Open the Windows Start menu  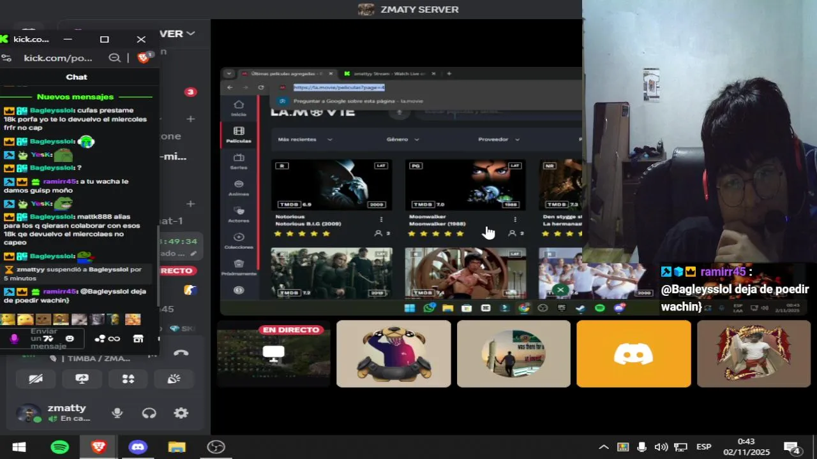coord(19,447)
